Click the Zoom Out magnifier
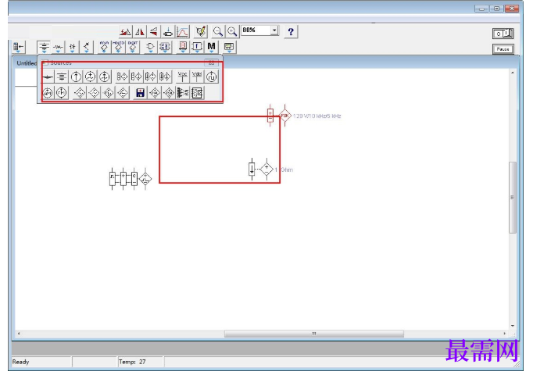This screenshot has width=533, height=375. point(217,32)
